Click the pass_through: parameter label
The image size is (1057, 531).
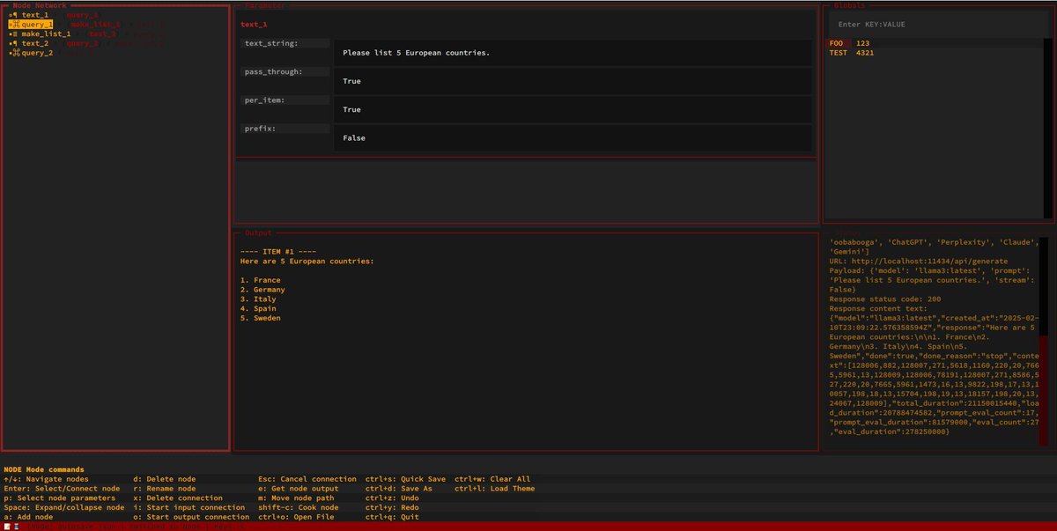(x=286, y=71)
